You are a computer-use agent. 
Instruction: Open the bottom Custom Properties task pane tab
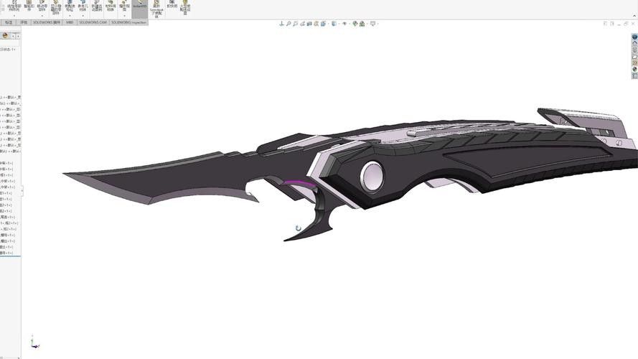coord(634,76)
